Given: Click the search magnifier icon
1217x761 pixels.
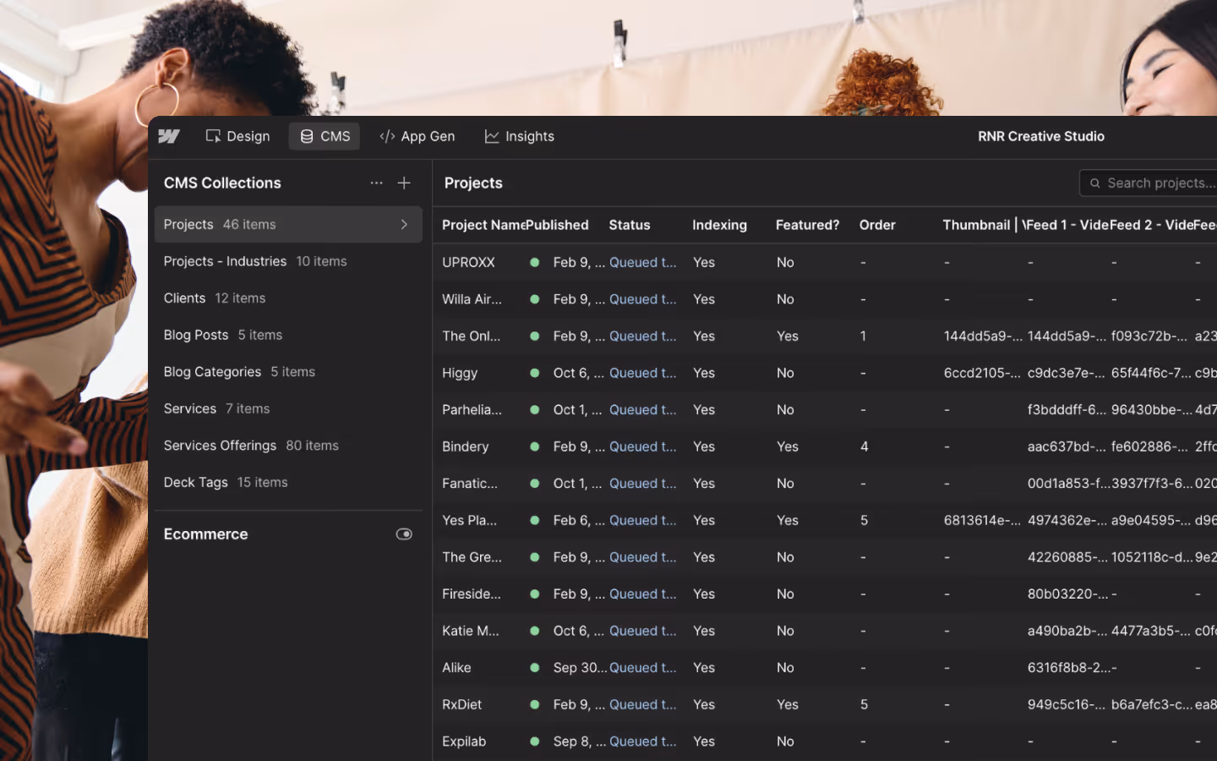Looking at the screenshot, I should (1095, 183).
